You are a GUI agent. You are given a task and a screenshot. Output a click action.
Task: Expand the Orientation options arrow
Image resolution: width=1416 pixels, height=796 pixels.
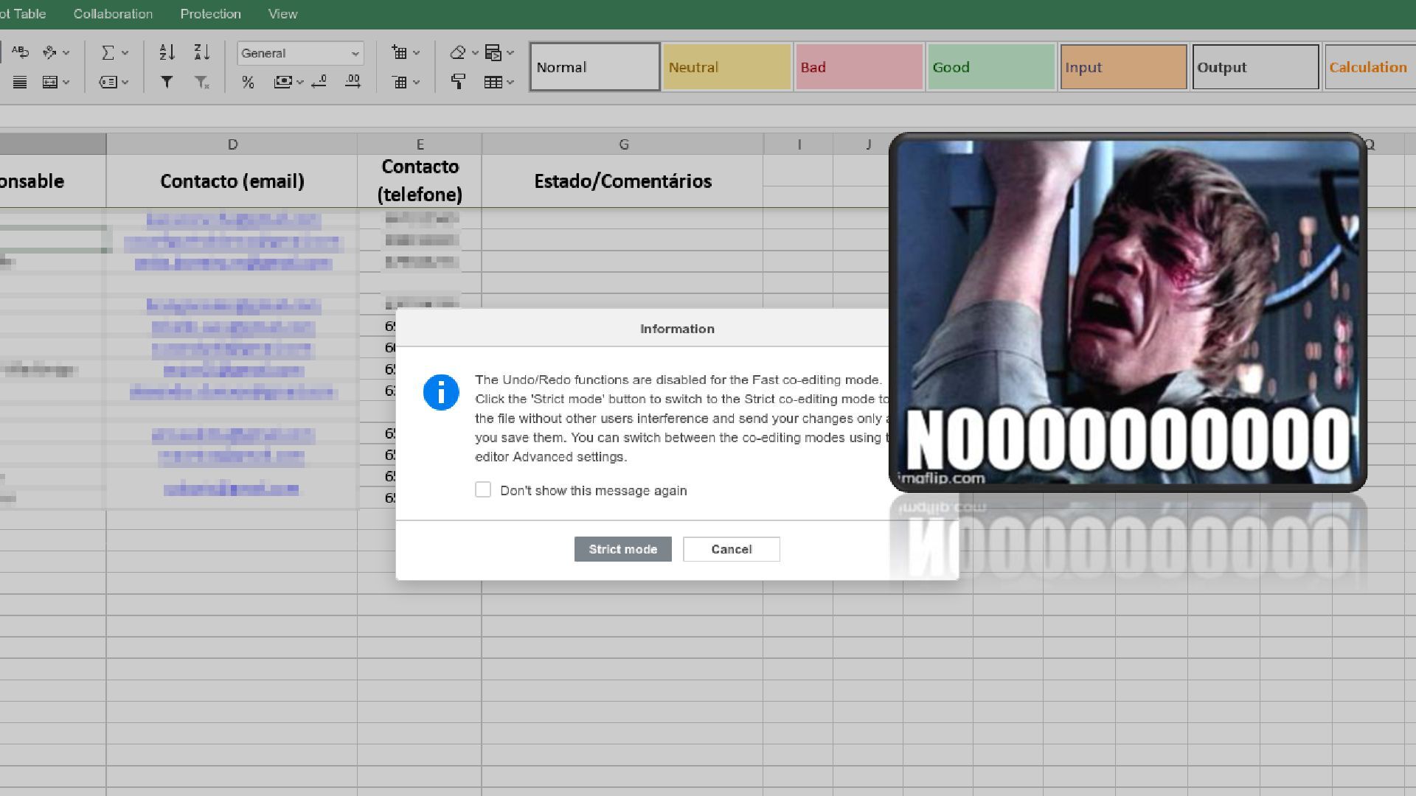coord(66,52)
